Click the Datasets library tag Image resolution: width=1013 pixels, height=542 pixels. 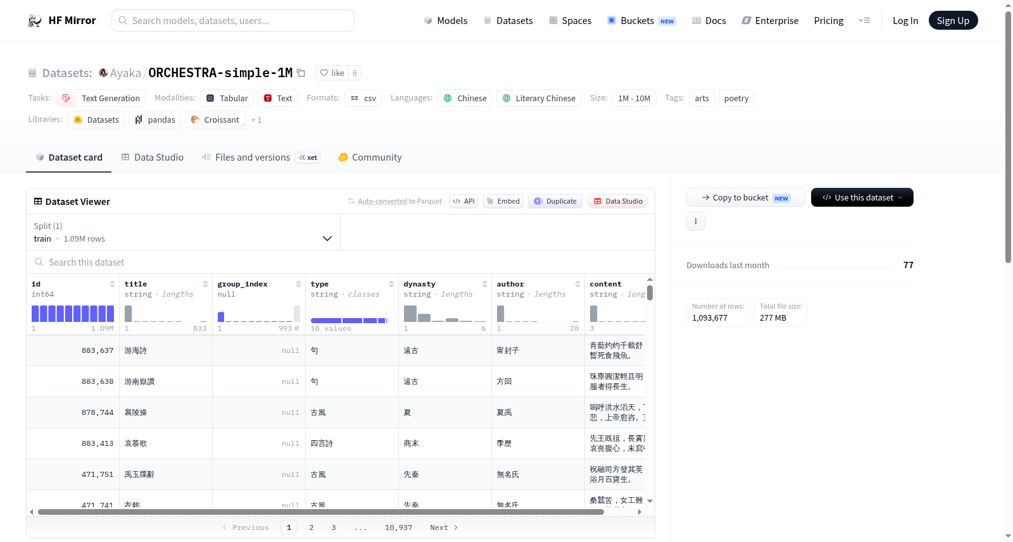[96, 120]
